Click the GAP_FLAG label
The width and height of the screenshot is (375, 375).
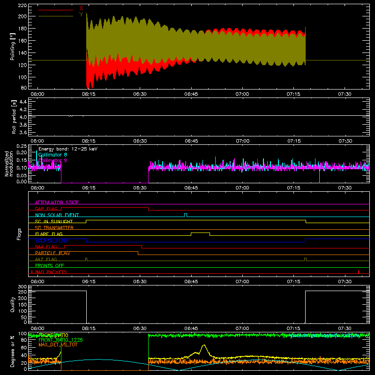(x=46, y=209)
